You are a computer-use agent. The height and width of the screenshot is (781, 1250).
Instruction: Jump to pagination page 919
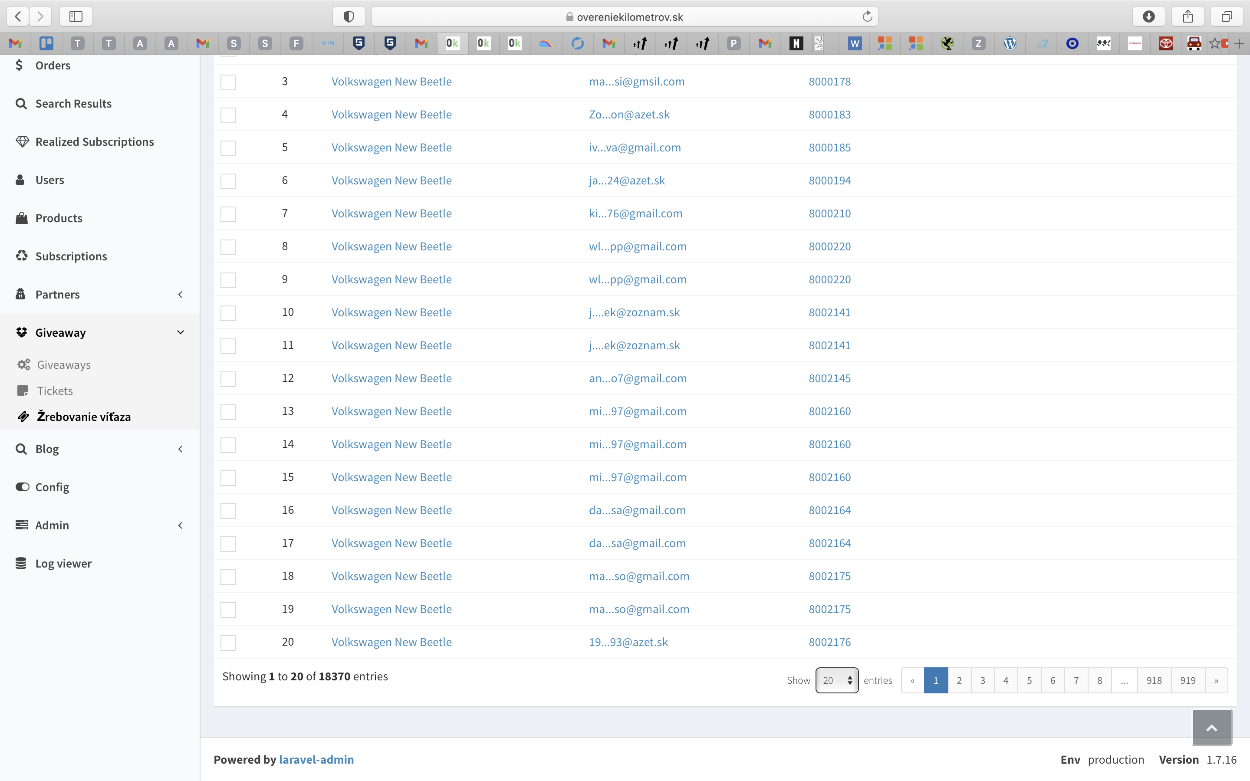coord(1188,680)
